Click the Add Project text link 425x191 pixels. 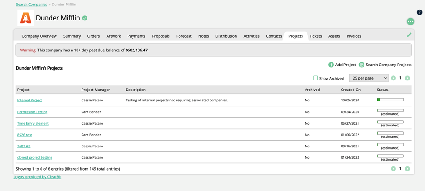coord(346,65)
